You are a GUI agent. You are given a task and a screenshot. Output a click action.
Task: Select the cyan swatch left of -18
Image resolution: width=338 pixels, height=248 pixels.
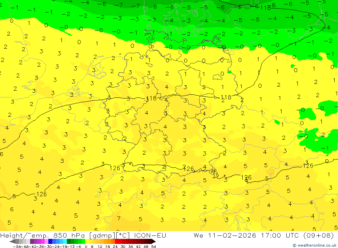coord(65,241)
